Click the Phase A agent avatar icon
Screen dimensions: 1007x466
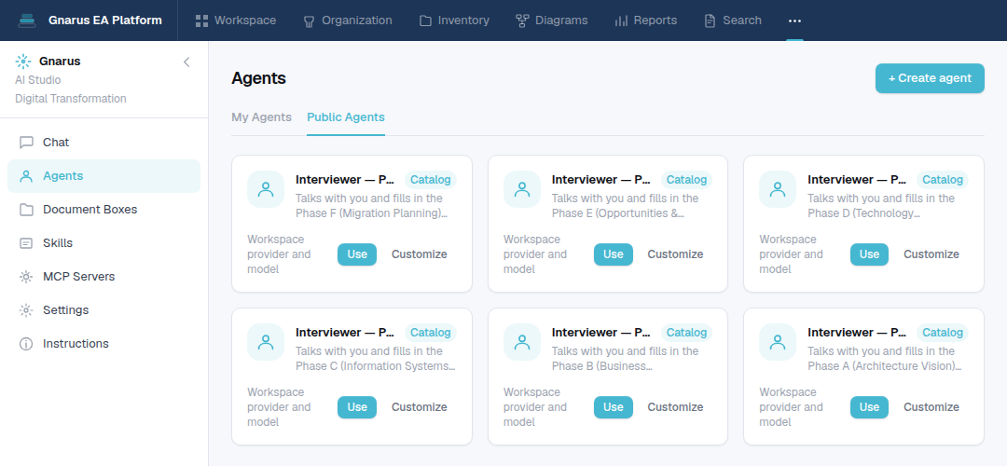(778, 342)
